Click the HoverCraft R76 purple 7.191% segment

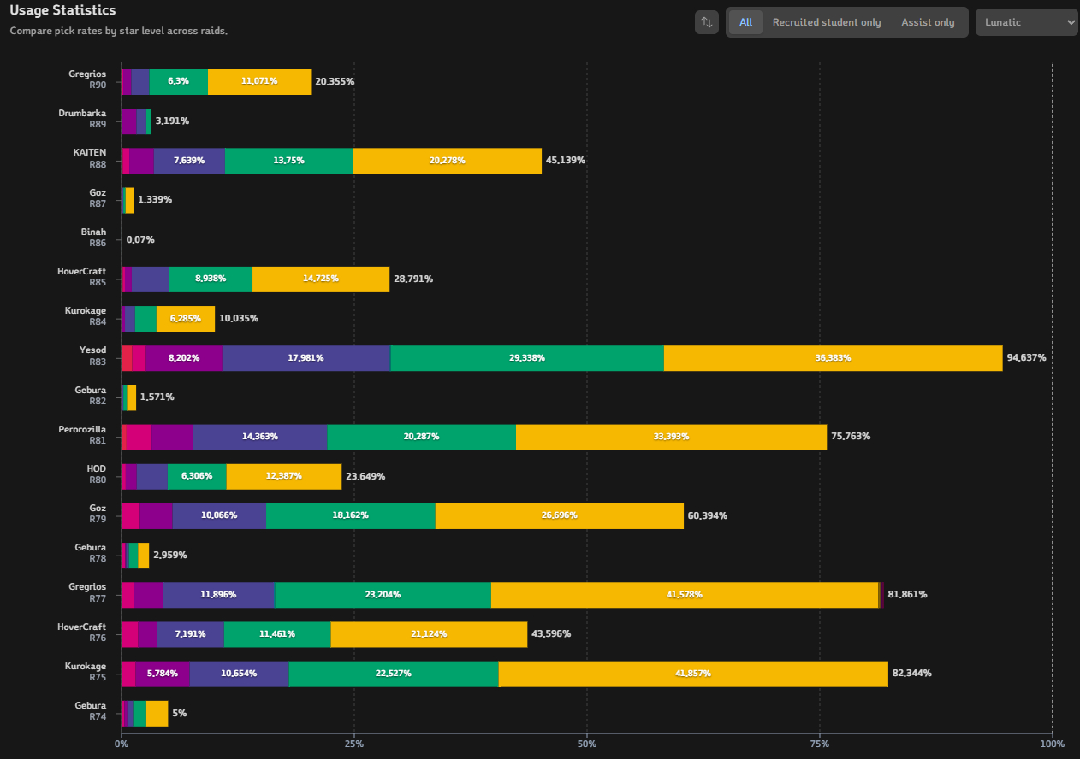point(191,634)
